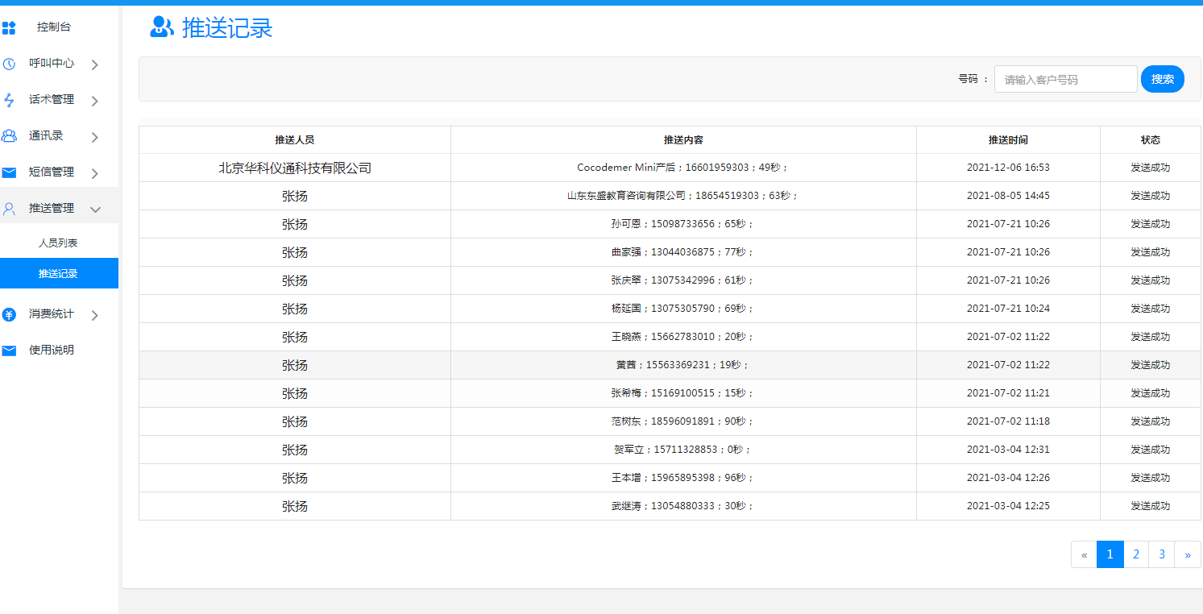The image size is (1203, 614).
Task: Click the 控制台 dashboard grid icon
Action: tap(9, 28)
